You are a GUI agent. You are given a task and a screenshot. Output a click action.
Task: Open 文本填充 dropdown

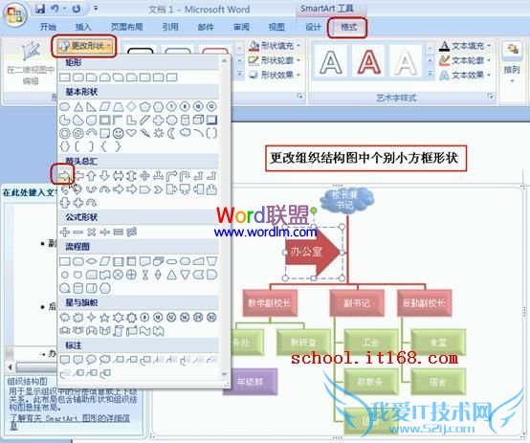pos(465,45)
